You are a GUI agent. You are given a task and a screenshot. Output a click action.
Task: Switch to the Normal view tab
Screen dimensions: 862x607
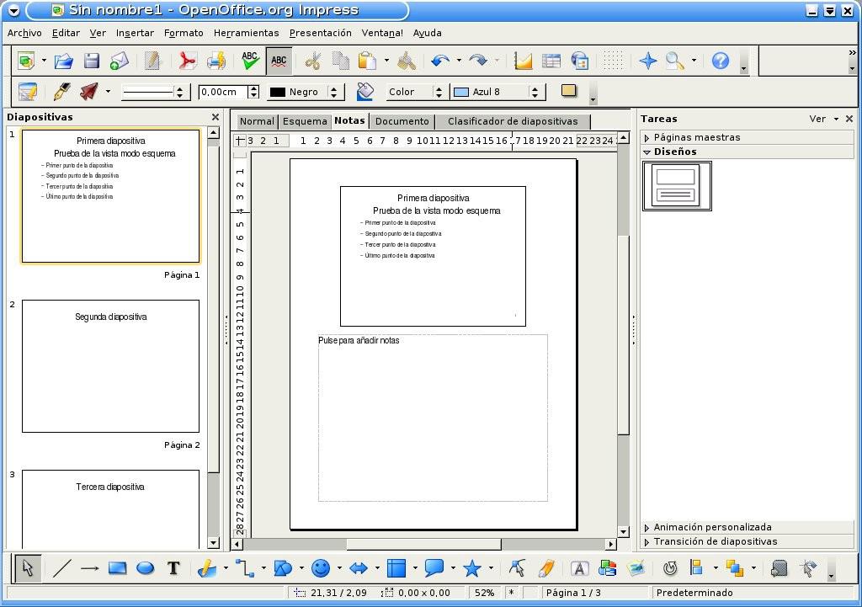(256, 121)
